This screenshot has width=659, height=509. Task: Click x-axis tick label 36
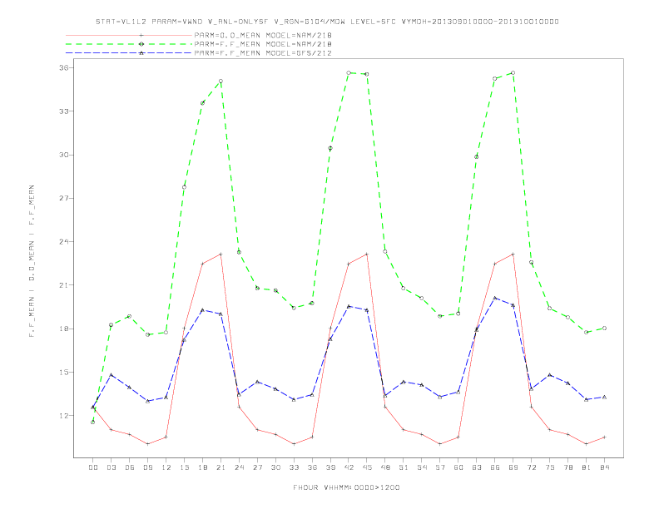312,467
